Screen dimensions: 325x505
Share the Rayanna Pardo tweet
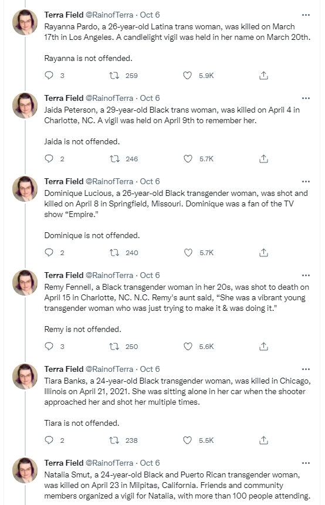pyautogui.click(x=263, y=75)
